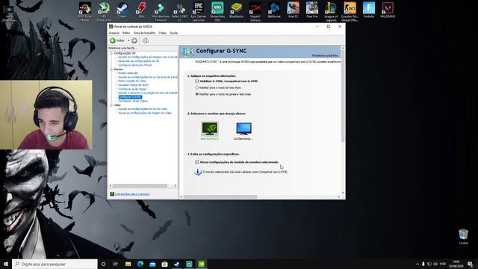This screenshot has height=269, width=478.
Task: Open BlueStacks desktop shortcut
Action: [236, 10]
